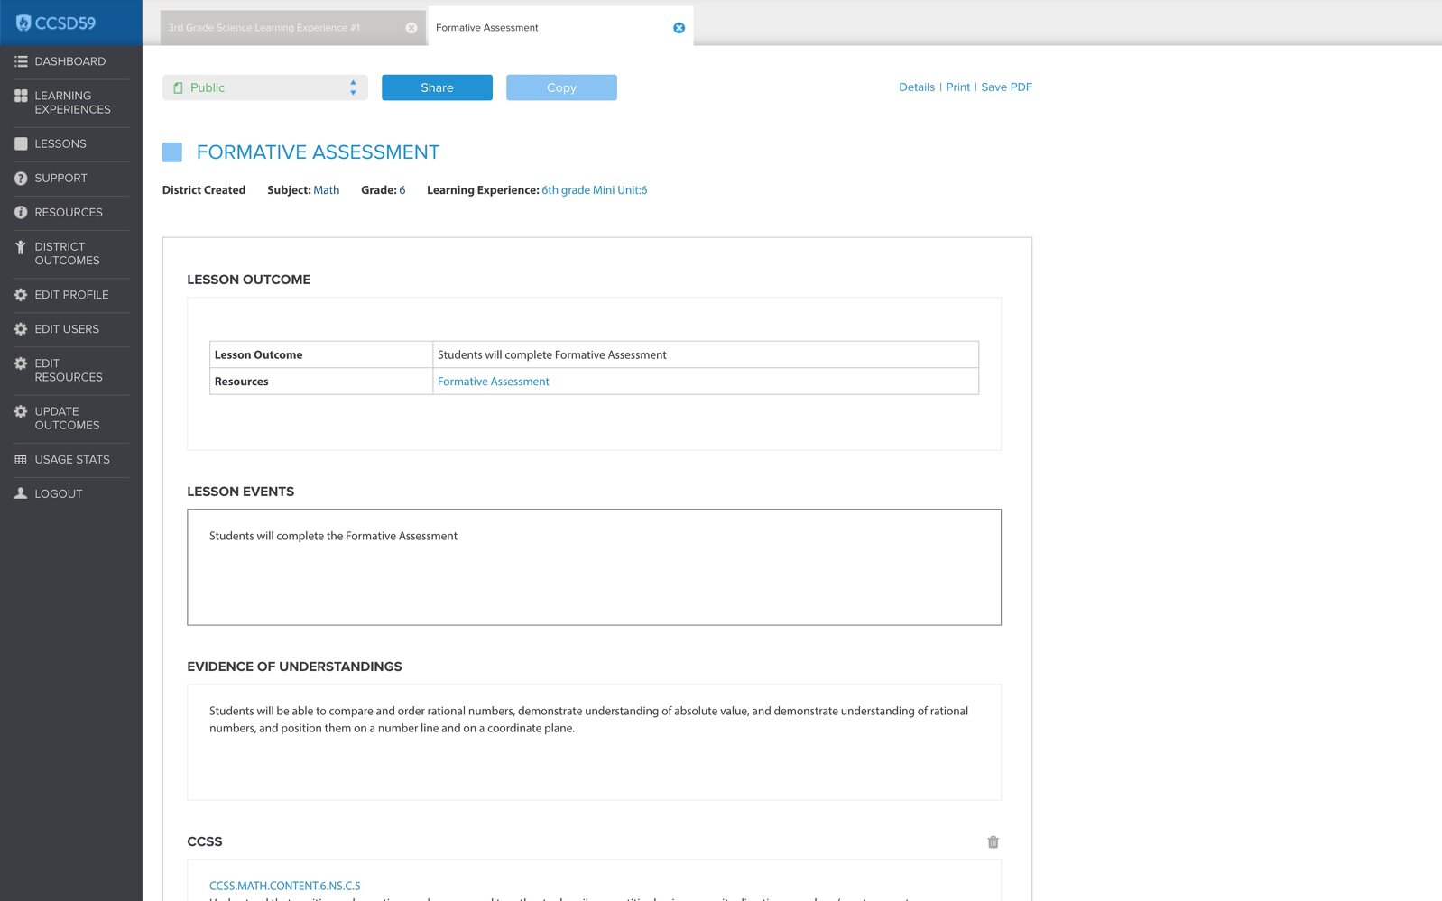Click the Support question mark icon
The width and height of the screenshot is (1442, 901).
click(21, 179)
